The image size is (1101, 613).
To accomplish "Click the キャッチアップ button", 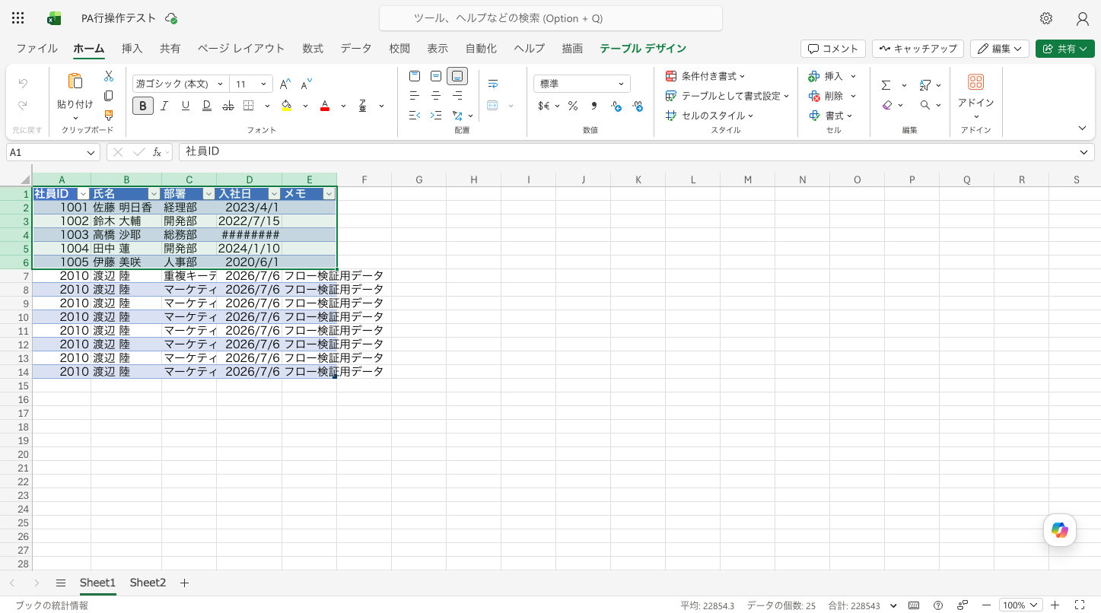I will pyautogui.click(x=918, y=48).
